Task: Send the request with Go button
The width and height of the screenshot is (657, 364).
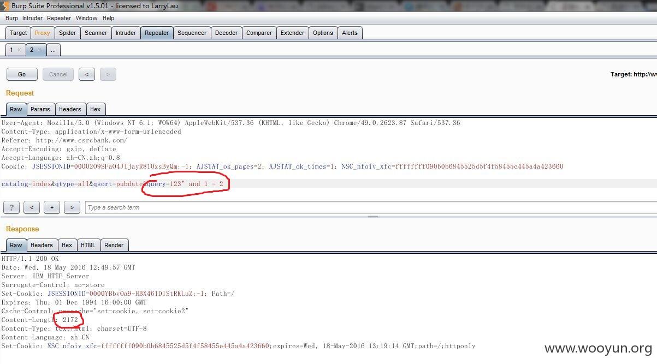Action: tap(22, 74)
